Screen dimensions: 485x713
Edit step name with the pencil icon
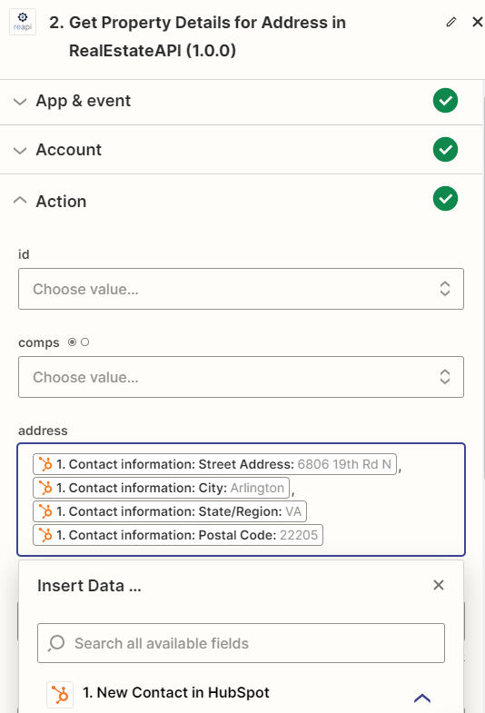click(x=450, y=22)
